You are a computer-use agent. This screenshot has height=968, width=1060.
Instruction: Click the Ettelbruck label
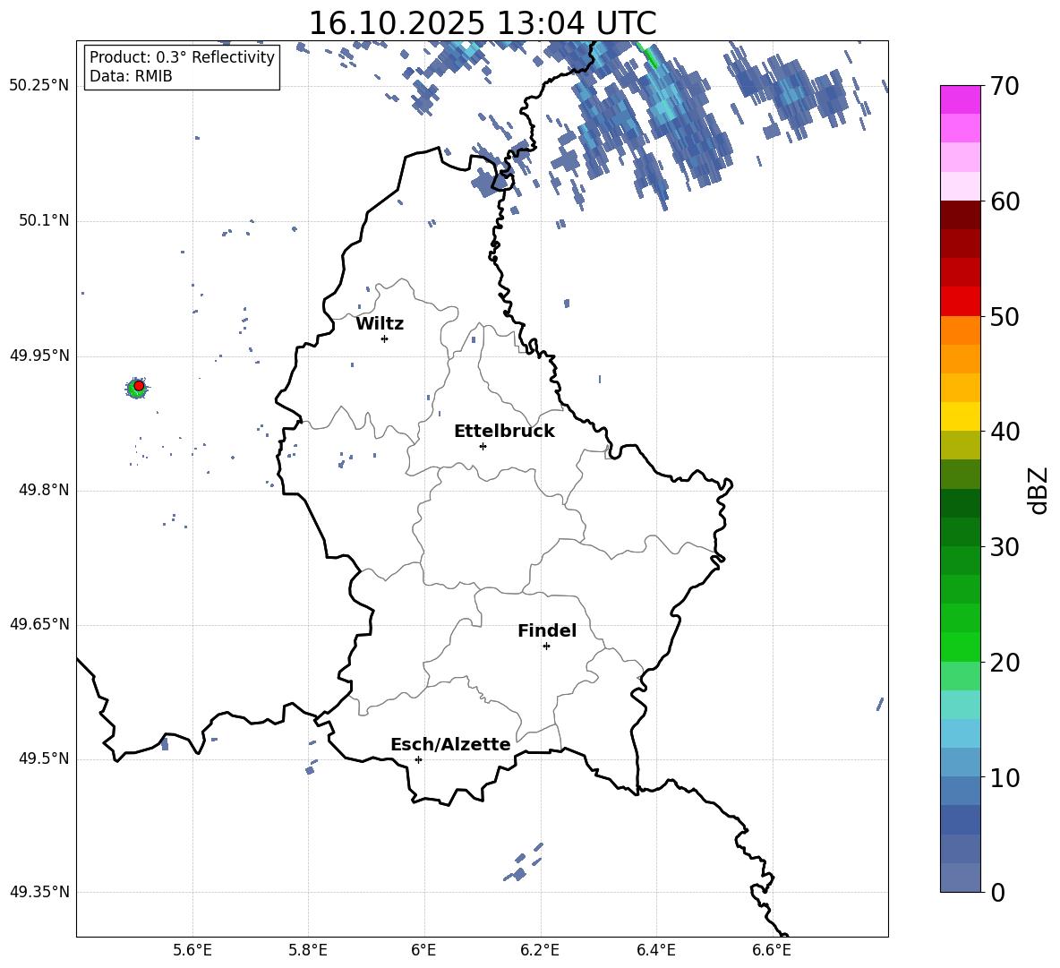(504, 432)
